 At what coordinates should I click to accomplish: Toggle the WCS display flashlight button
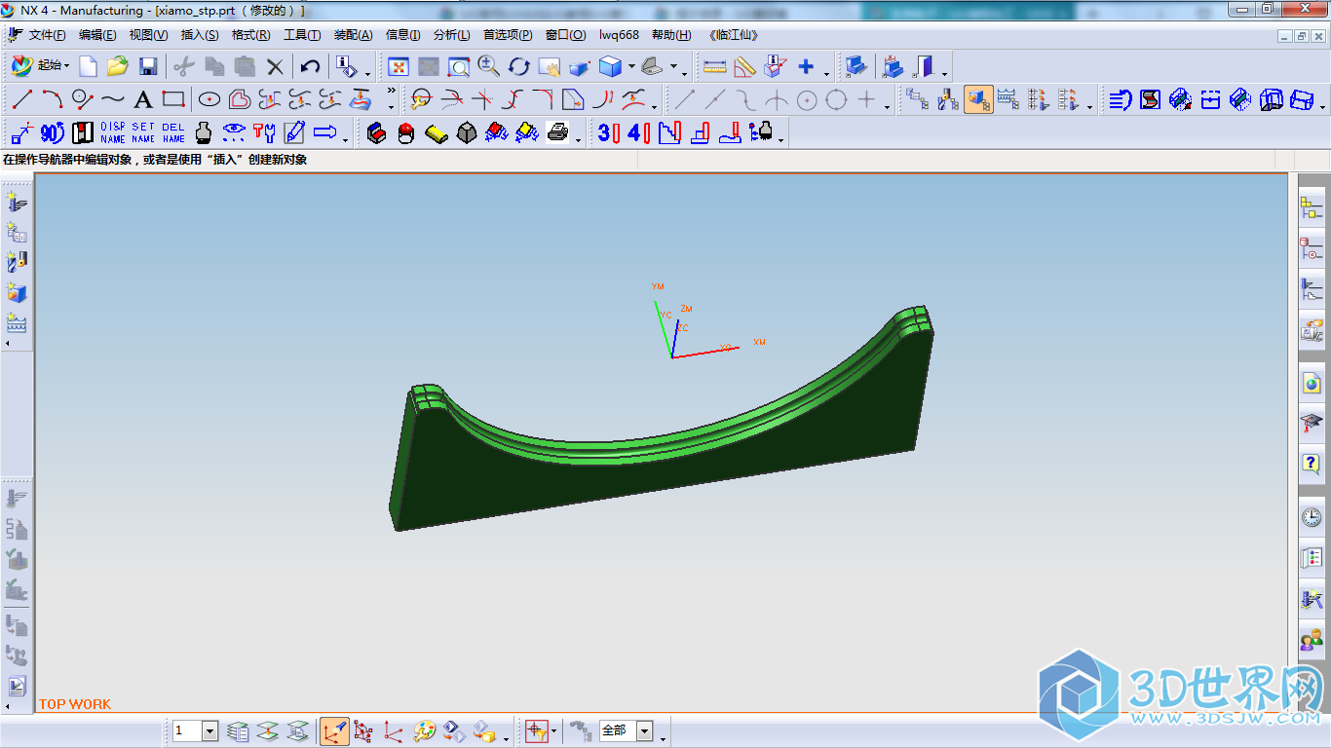coord(334,730)
